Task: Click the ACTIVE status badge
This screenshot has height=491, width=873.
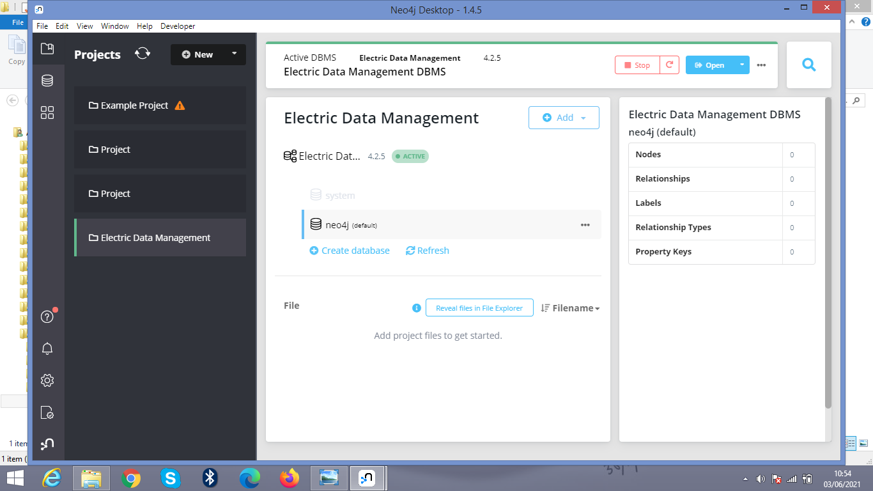Action: click(410, 156)
